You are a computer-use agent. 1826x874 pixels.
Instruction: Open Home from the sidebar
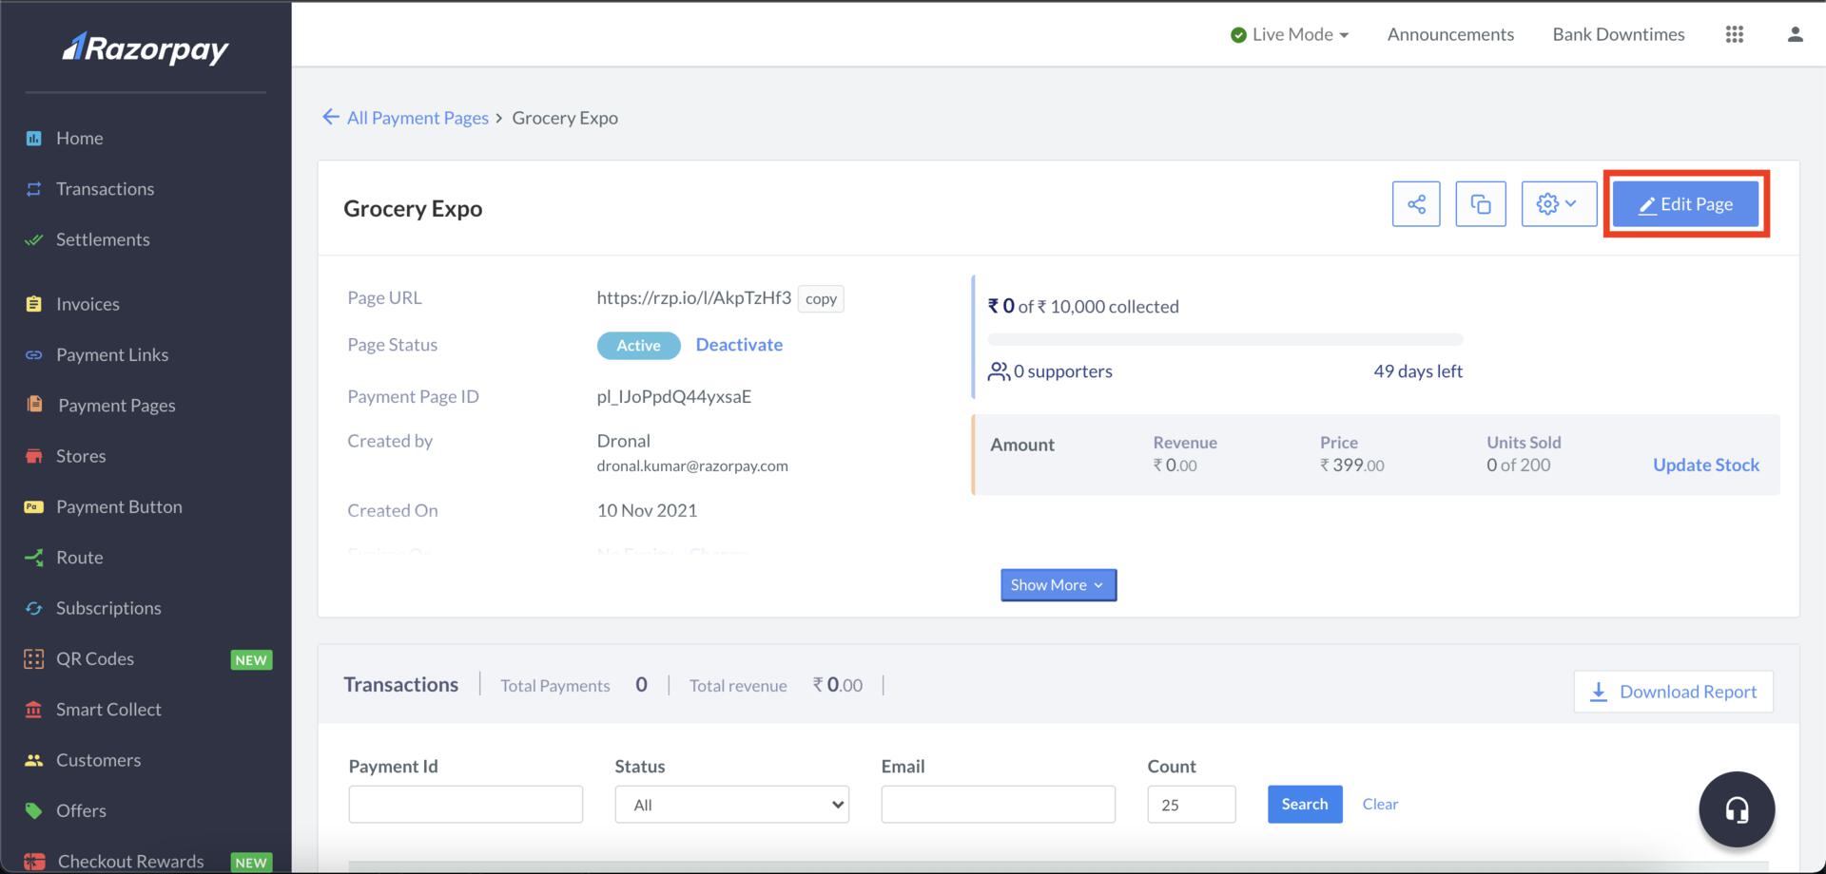(x=79, y=138)
